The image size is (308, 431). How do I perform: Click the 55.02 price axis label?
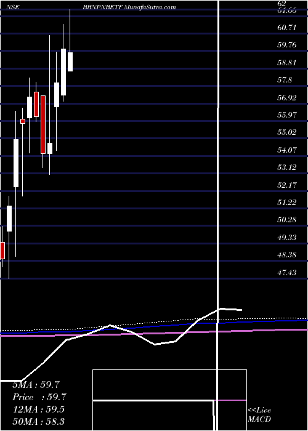point(287,132)
